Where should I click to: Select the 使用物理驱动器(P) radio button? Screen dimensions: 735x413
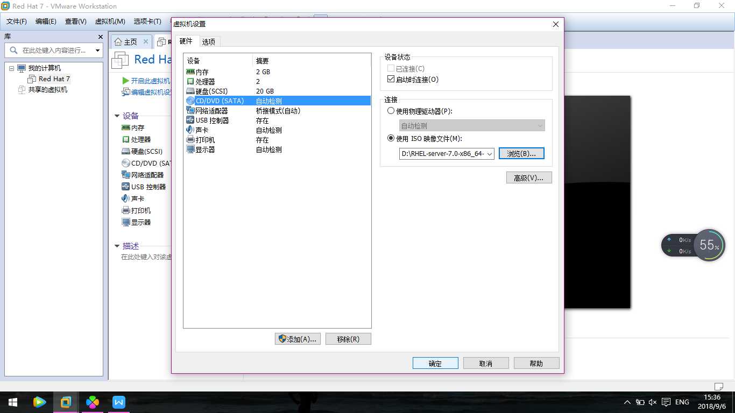[x=391, y=111]
